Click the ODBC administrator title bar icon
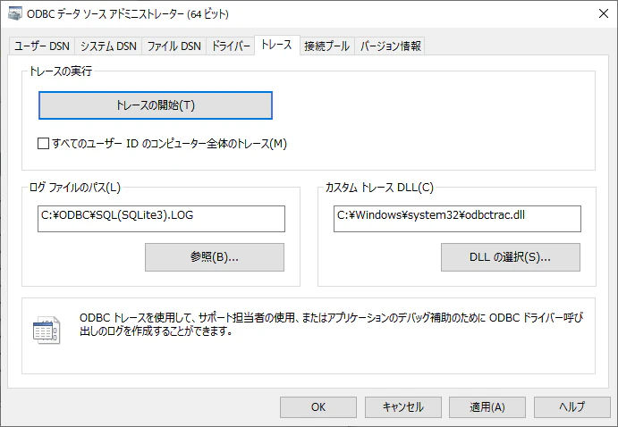618x427 pixels. [15, 13]
